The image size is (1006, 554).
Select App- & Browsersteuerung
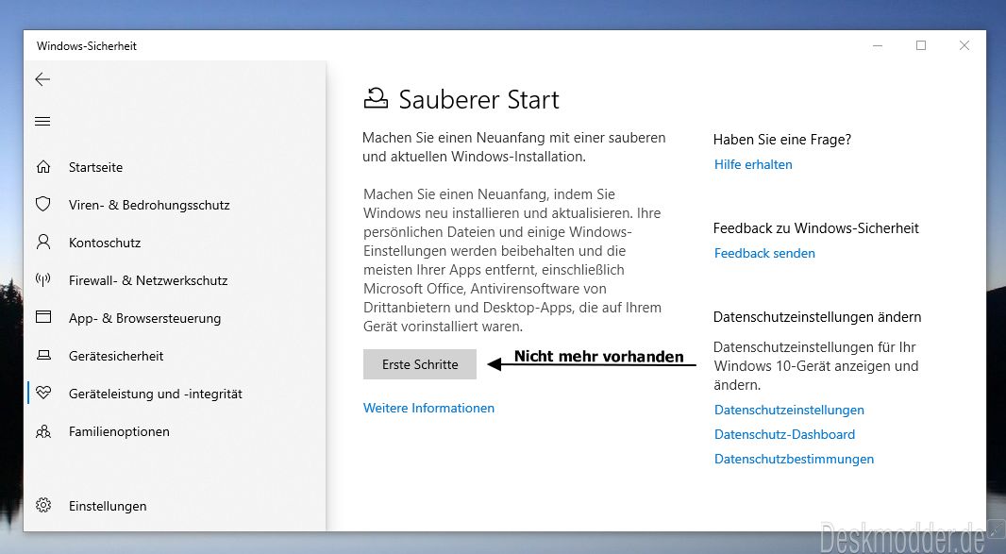[144, 318]
